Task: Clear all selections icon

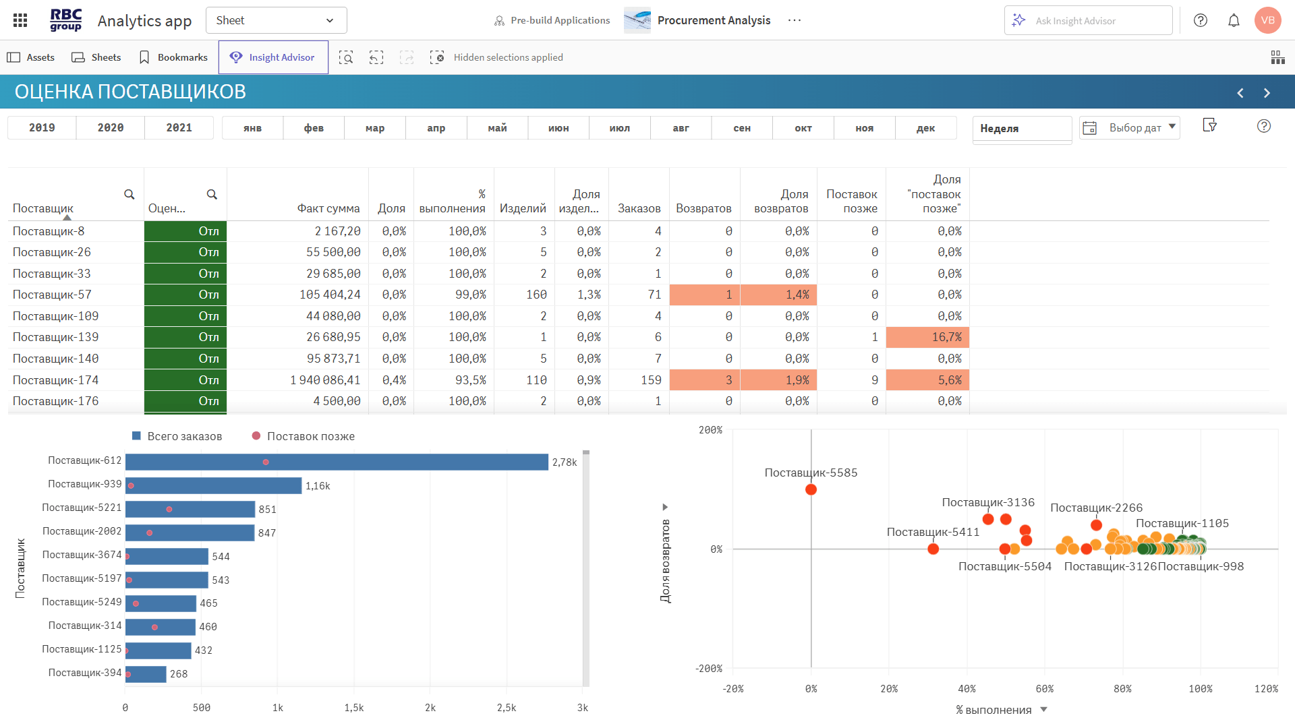Action: click(x=437, y=57)
